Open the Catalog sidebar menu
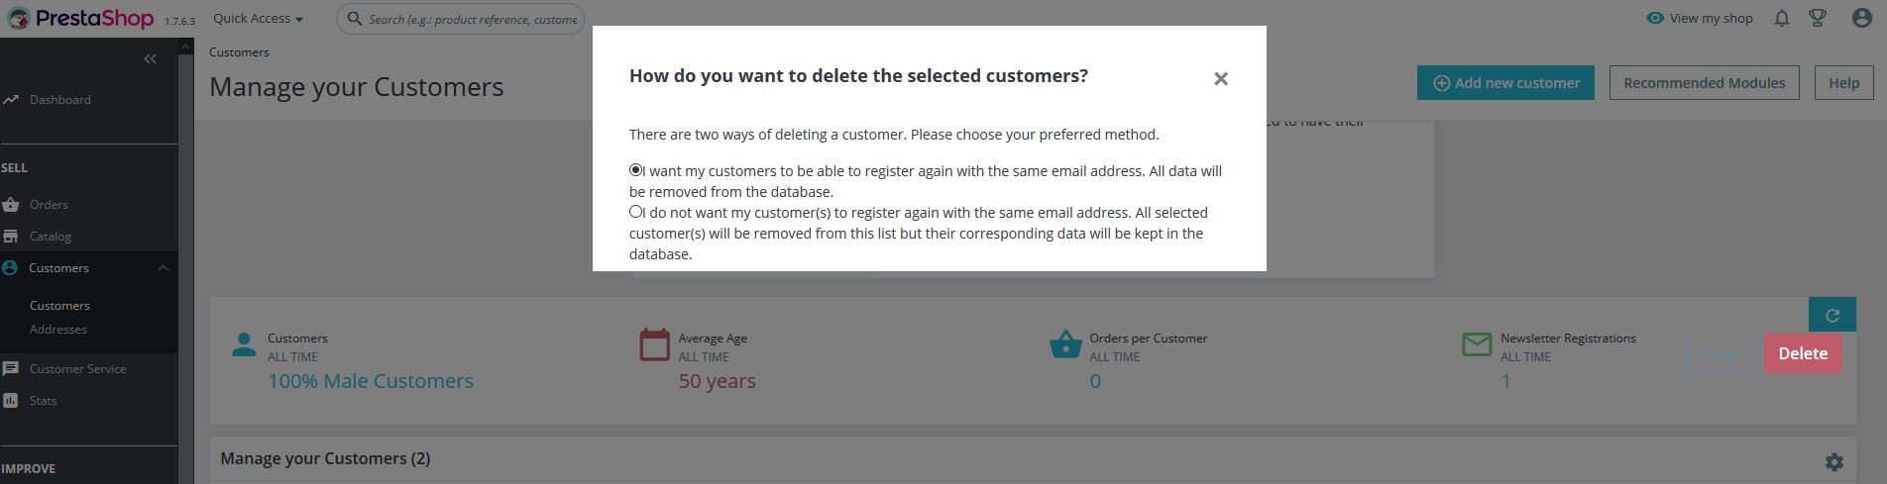This screenshot has width=1887, height=484. [50, 237]
